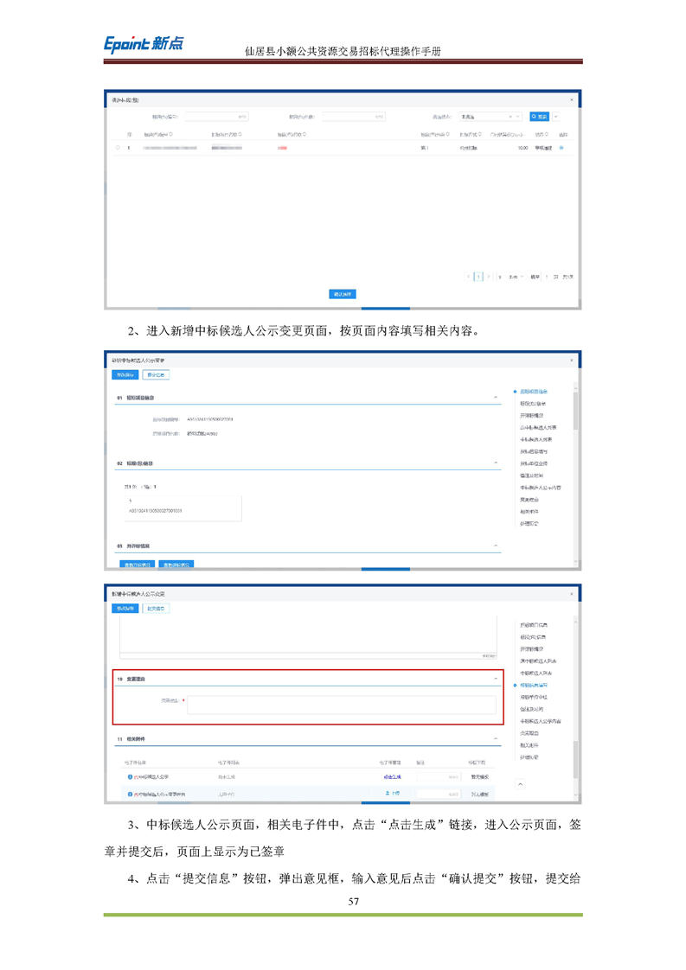This screenshot has width=686, height=970.
Task: Click the blue save button in the section 01 dialog
Action: [x=125, y=374]
